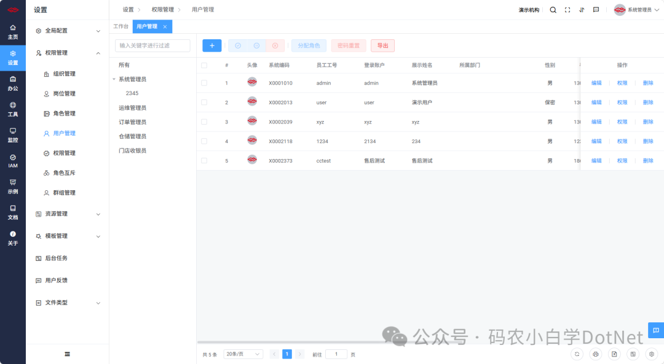The image size is (664, 364).
Task: Select 门店收银员 in role tree
Action: 133,151
